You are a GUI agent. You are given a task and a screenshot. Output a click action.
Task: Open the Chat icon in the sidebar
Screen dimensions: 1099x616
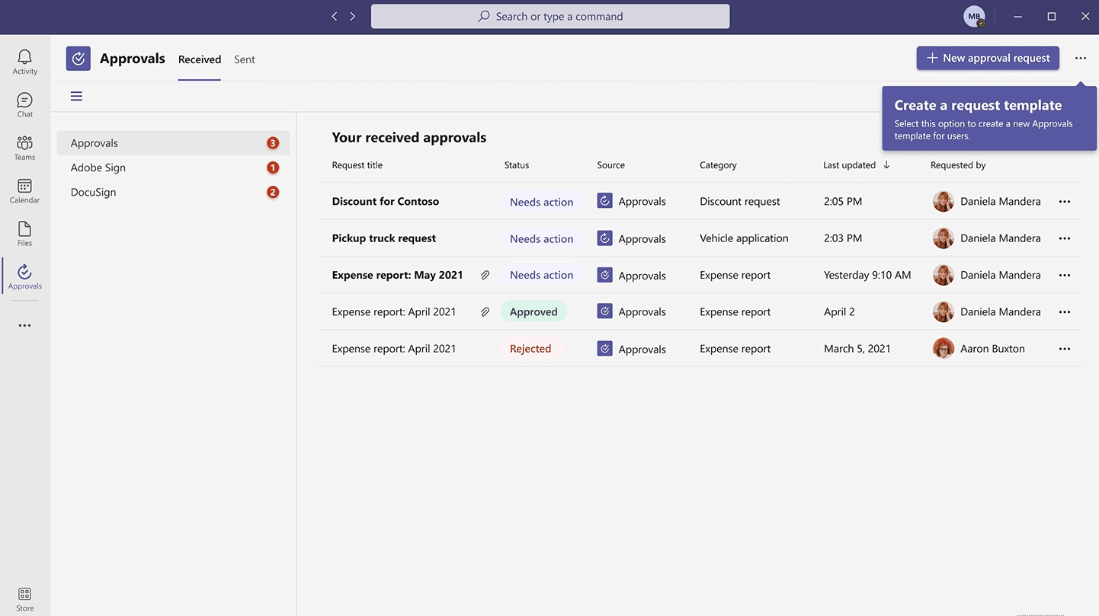click(x=24, y=102)
